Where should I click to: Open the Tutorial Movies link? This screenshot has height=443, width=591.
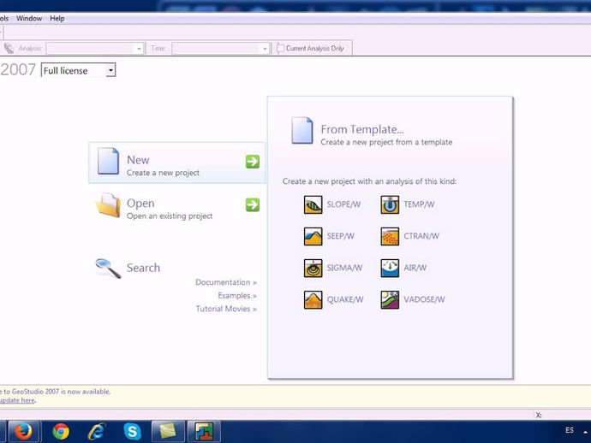[226, 309]
